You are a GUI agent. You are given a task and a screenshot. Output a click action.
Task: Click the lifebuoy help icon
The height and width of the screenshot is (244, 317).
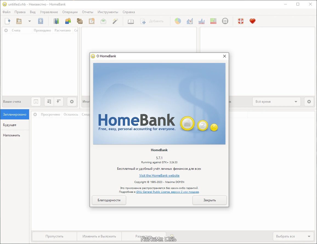pos(240,21)
